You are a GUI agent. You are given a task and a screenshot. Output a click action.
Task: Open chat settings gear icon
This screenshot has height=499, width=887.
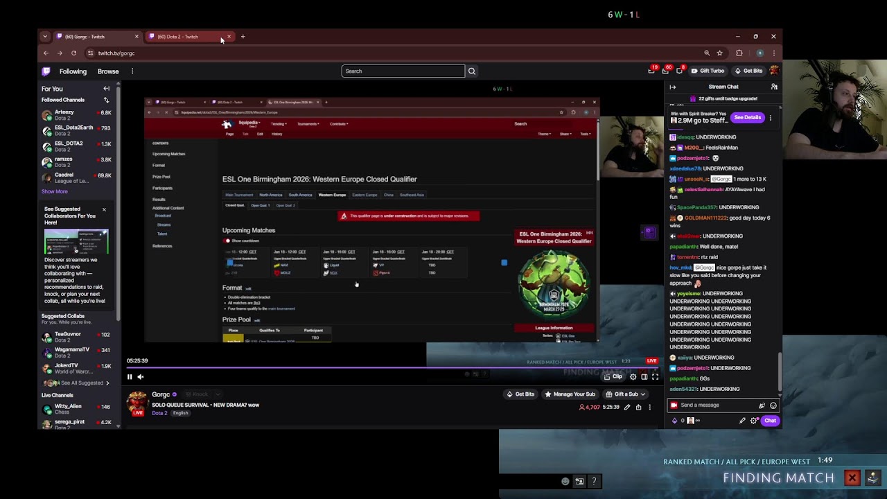[754, 421]
